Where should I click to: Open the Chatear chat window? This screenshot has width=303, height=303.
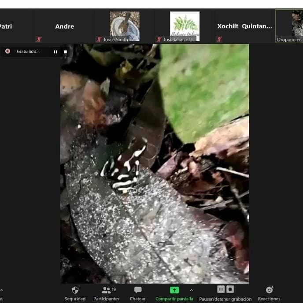138,290
